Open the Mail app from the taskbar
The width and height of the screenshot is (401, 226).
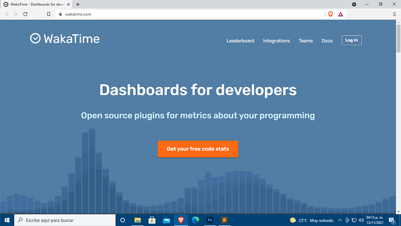(166, 220)
